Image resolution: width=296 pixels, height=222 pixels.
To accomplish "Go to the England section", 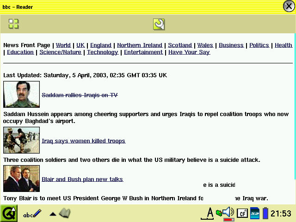I will click(101, 45).
